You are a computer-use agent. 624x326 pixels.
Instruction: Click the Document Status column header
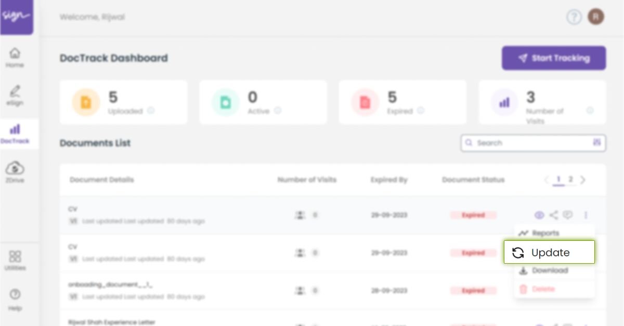click(x=473, y=180)
